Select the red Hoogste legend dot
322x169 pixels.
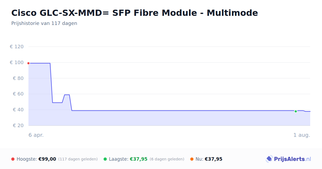[13, 159]
